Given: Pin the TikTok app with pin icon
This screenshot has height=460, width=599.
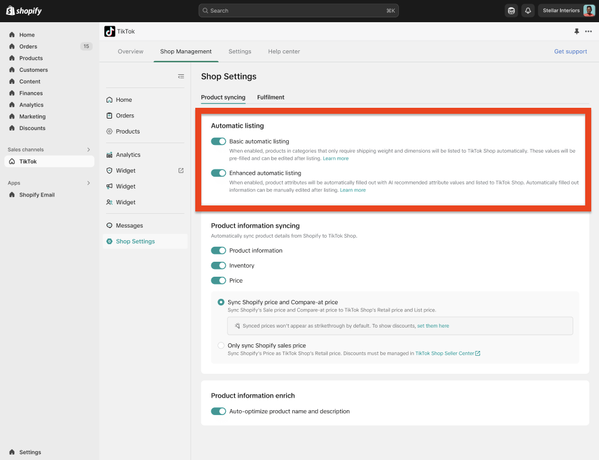Looking at the screenshot, I should click(577, 32).
